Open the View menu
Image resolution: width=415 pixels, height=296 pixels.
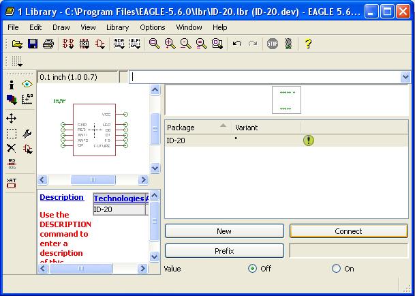click(88, 27)
